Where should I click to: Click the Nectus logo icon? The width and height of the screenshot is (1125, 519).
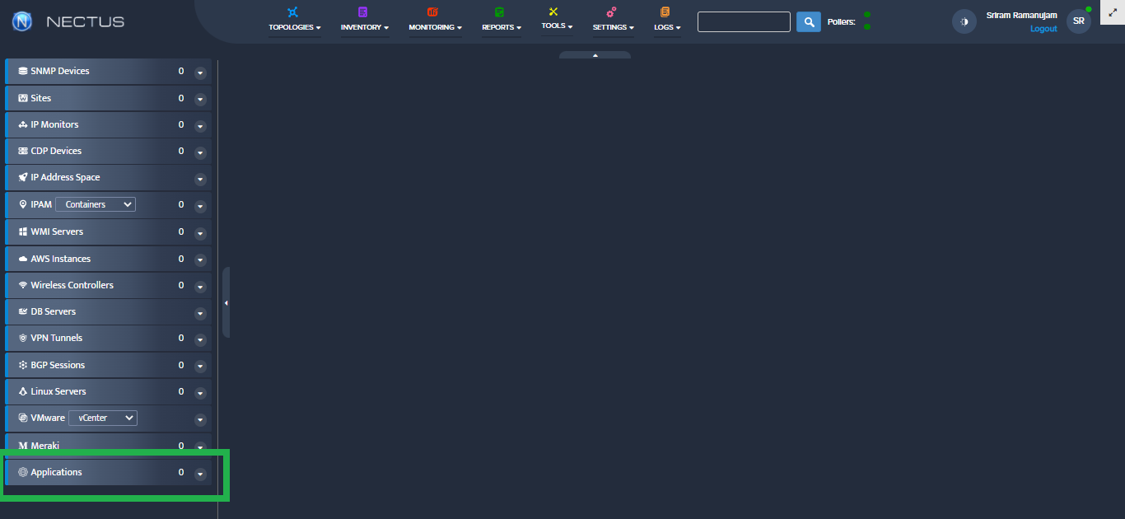[22, 21]
